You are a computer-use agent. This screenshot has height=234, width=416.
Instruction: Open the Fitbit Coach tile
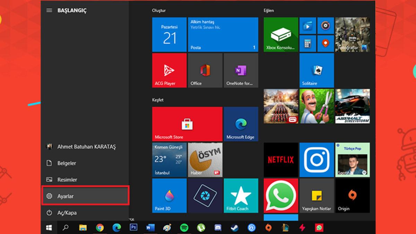241,196
